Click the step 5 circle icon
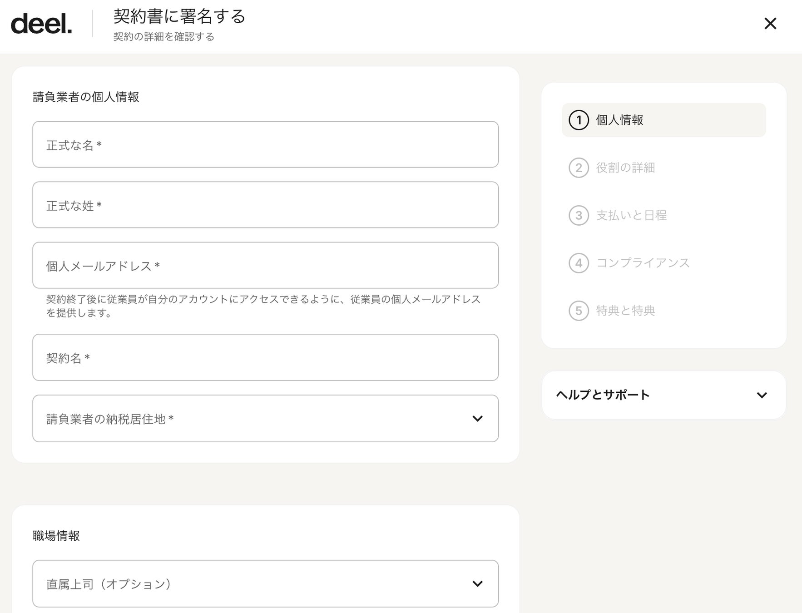 (x=579, y=311)
